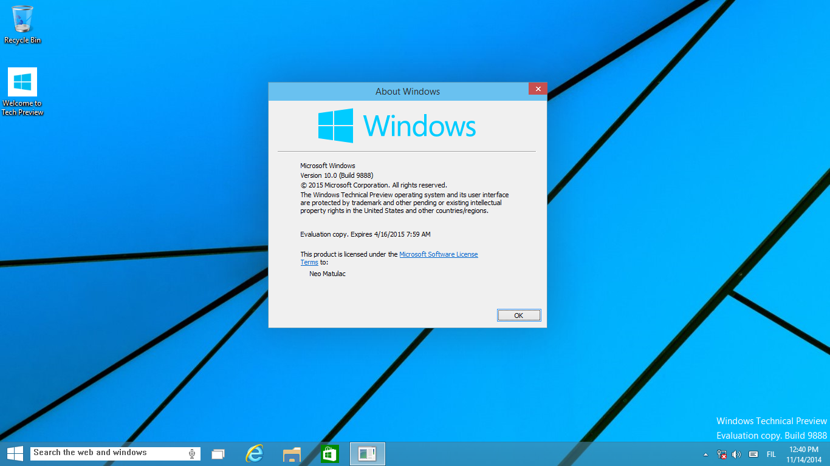Viewport: 830px width, 466px height.
Task: Start a voice search with the microphone icon
Action: point(192,453)
